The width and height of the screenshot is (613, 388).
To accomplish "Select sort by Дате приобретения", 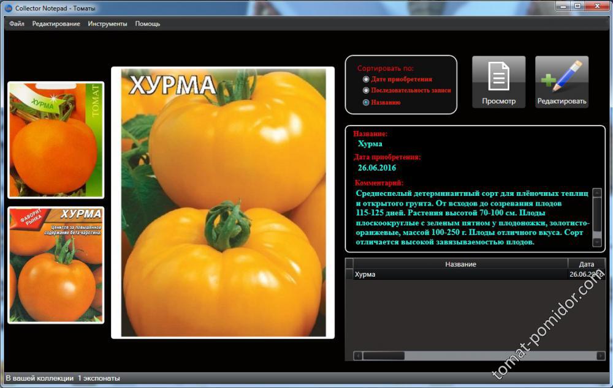I will (x=366, y=79).
